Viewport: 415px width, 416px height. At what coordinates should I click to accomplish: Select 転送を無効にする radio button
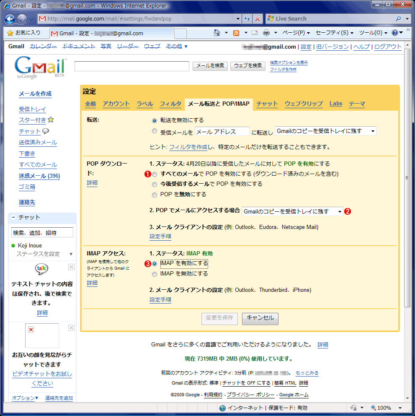coord(155,121)
